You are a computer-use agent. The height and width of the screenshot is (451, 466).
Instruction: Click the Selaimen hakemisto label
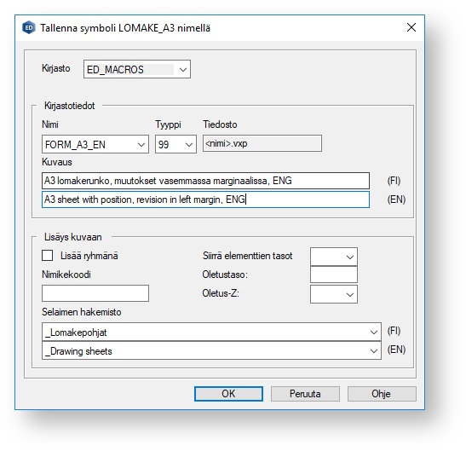coord(82,312)
